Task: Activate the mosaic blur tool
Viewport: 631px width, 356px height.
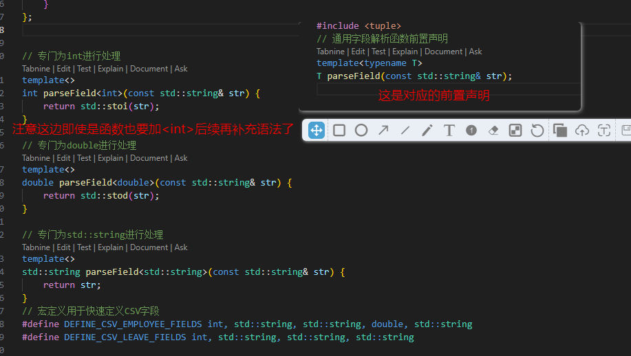Action: pyautogui.click(x=515, y=130)
